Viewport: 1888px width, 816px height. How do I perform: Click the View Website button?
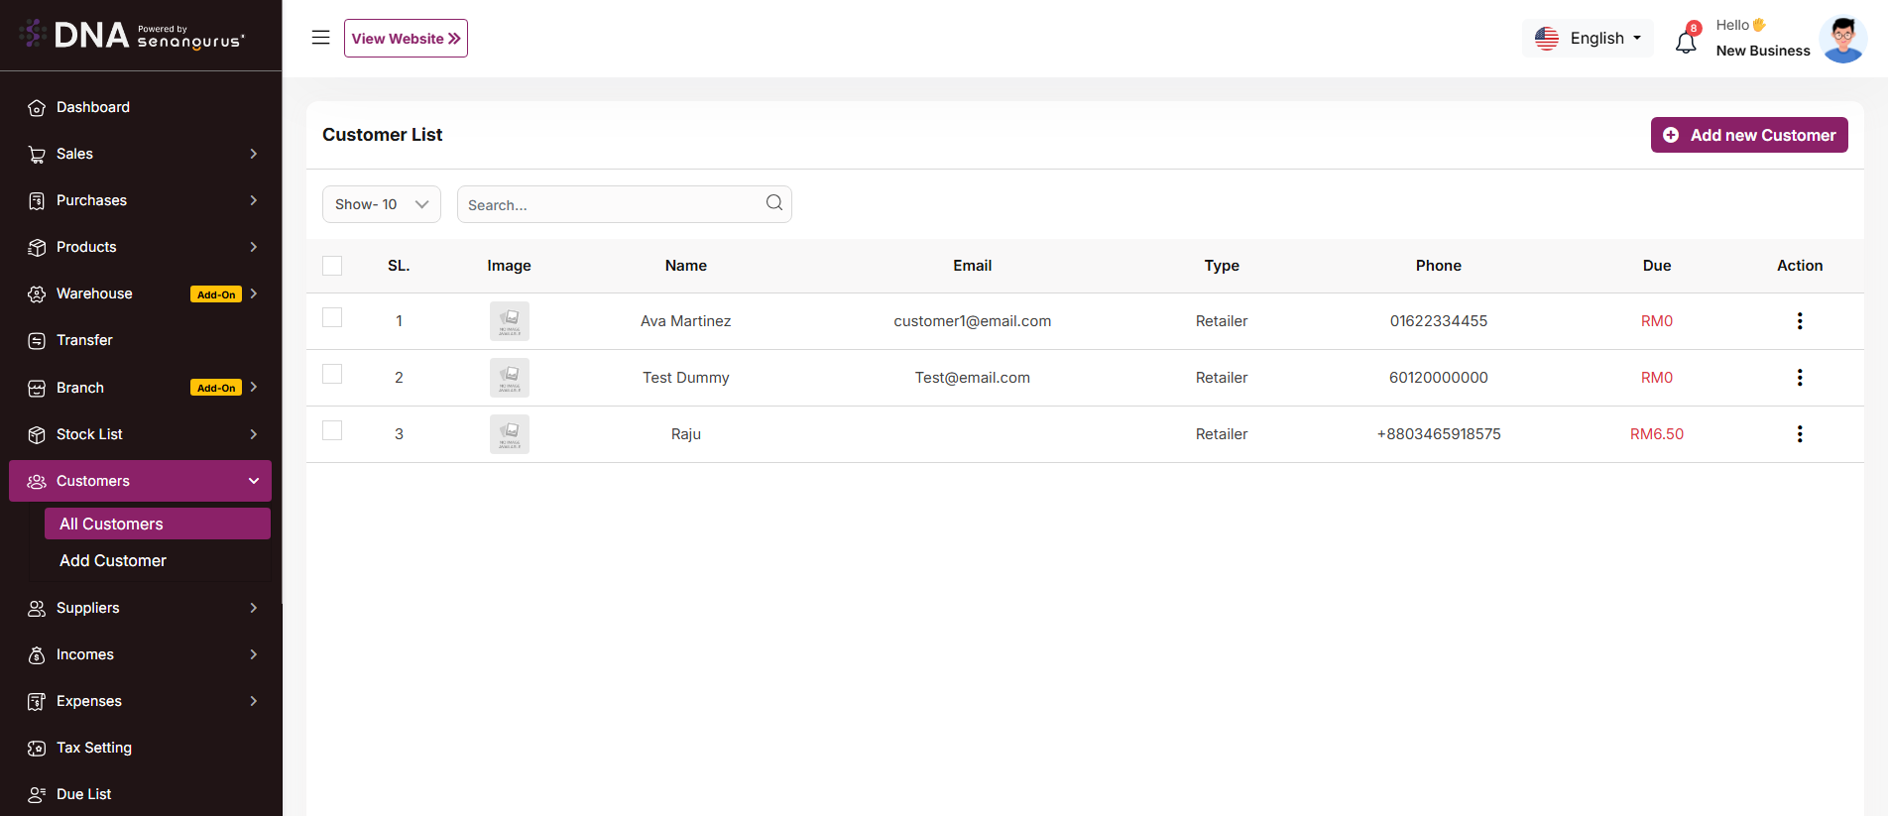pyautogui.click(x=406, y=39)
